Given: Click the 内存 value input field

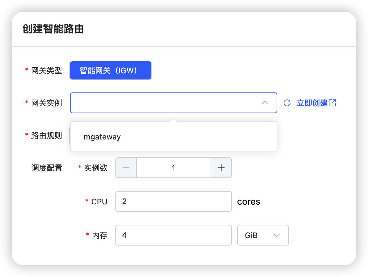Looking at the screenshot, I should (x=173, y=235).
